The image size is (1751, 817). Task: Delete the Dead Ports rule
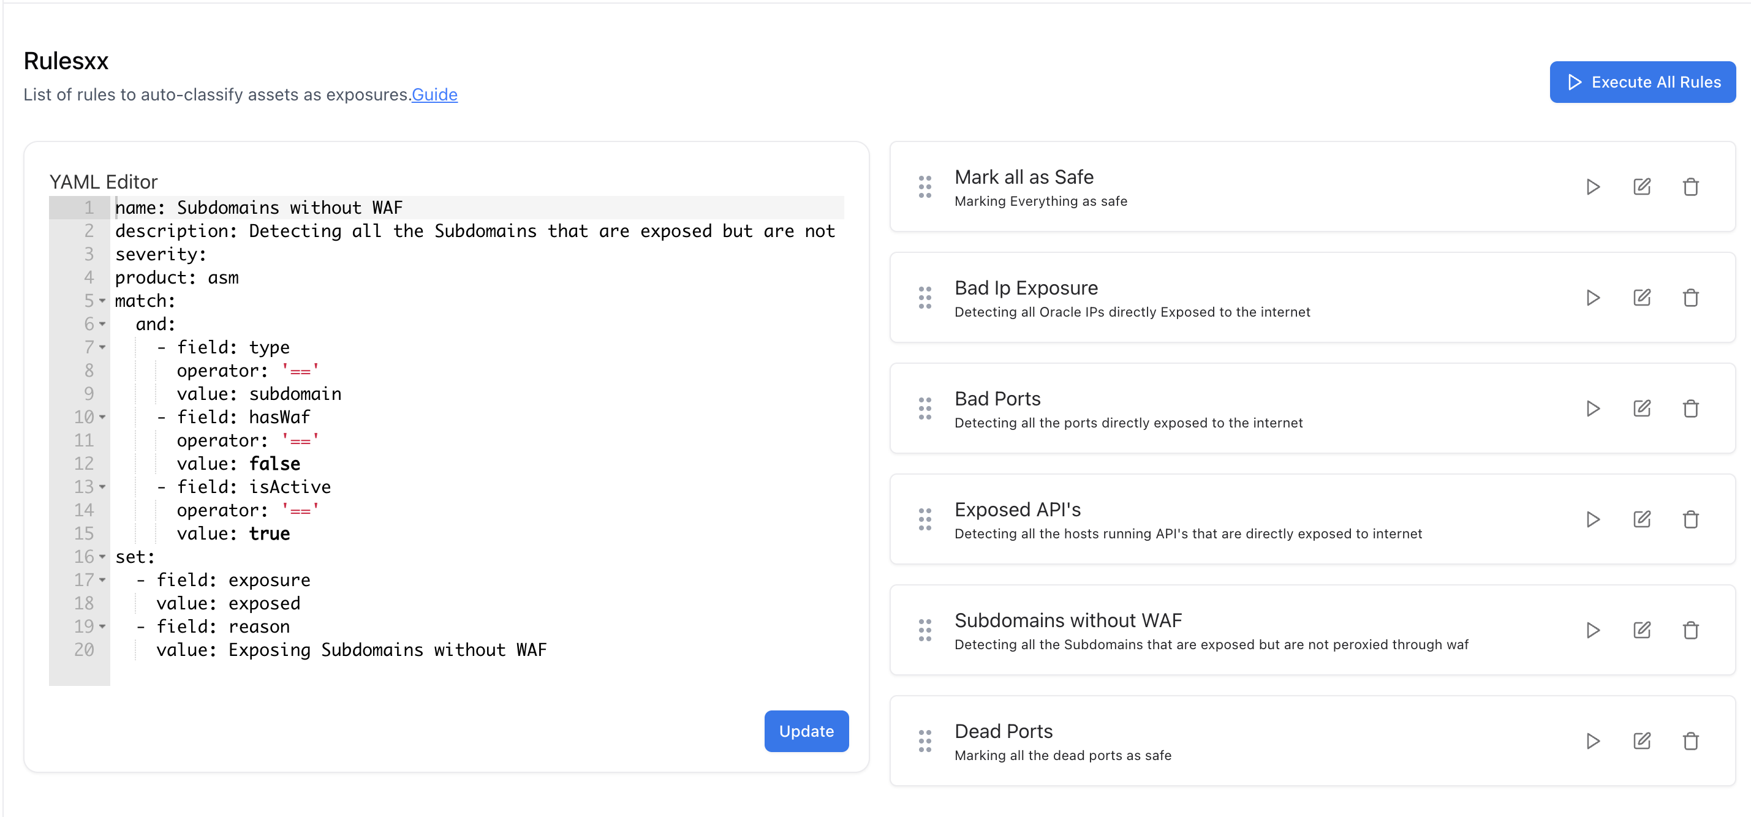pyautogui.click(x=1692, y=741)
